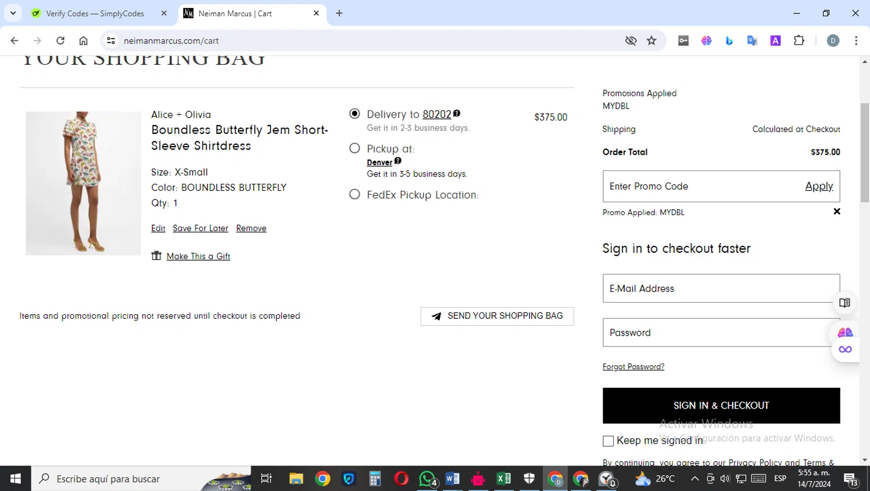The width and height of the screenshot is (870, 491).
Task: Remove applied promo MYDBL with X
Action: pyautogui.click(x=837, y=212)
